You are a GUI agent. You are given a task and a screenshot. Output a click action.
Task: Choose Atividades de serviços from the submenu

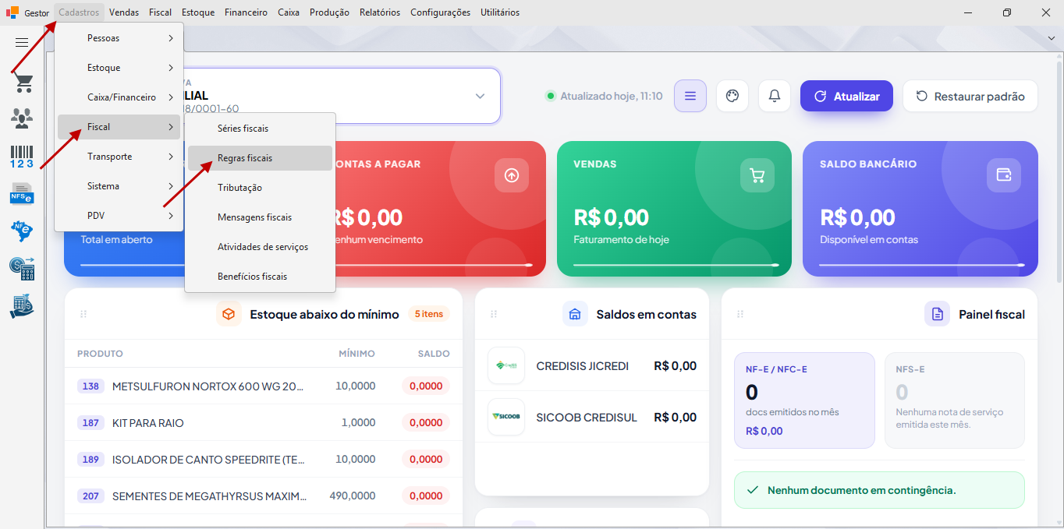tap(260, 247)
